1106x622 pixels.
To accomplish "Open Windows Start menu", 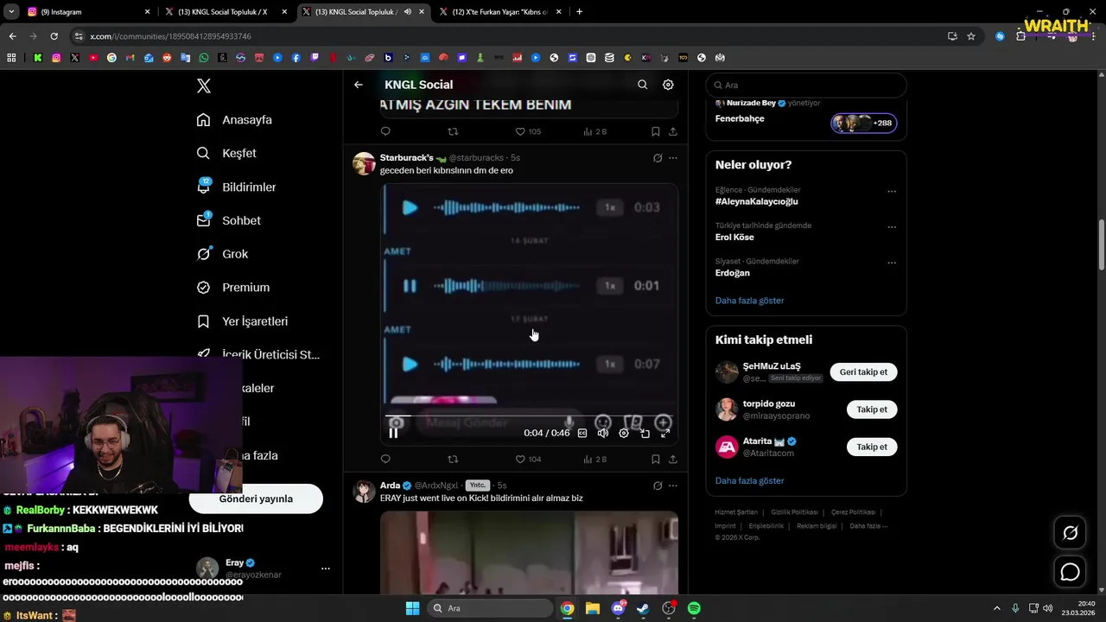I will point(412,608).
